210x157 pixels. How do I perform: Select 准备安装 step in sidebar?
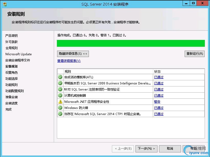point(12,97)
